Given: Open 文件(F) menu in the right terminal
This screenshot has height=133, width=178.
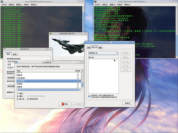Looking at the screenshot, I should [98, 5].
